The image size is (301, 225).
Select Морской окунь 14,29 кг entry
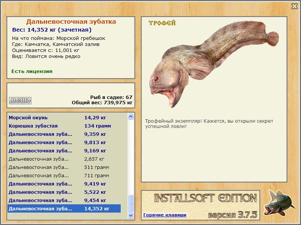pos(64,117)
